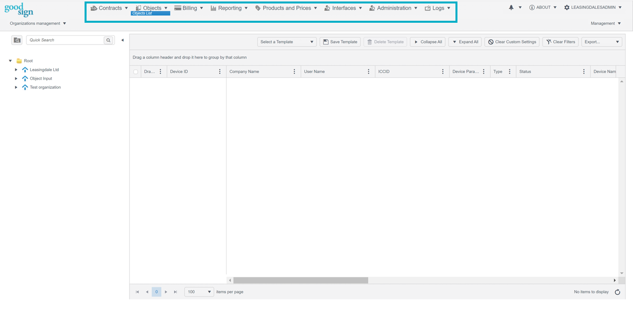Viewport: 633px width, 313px height.
Task: Click the notification bell icon
Action: click(x=511, y=8)
